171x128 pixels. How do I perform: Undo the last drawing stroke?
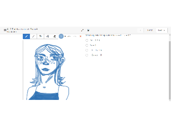click(69, 36)
